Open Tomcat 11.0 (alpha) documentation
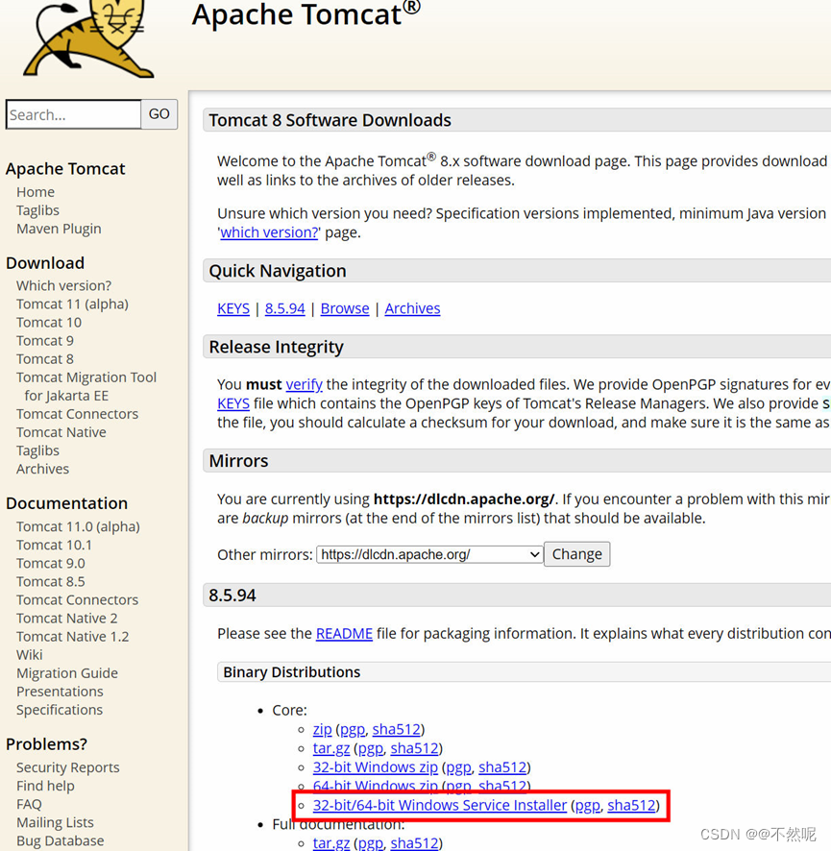Screen dimensions: 831x851 point(78,527)
